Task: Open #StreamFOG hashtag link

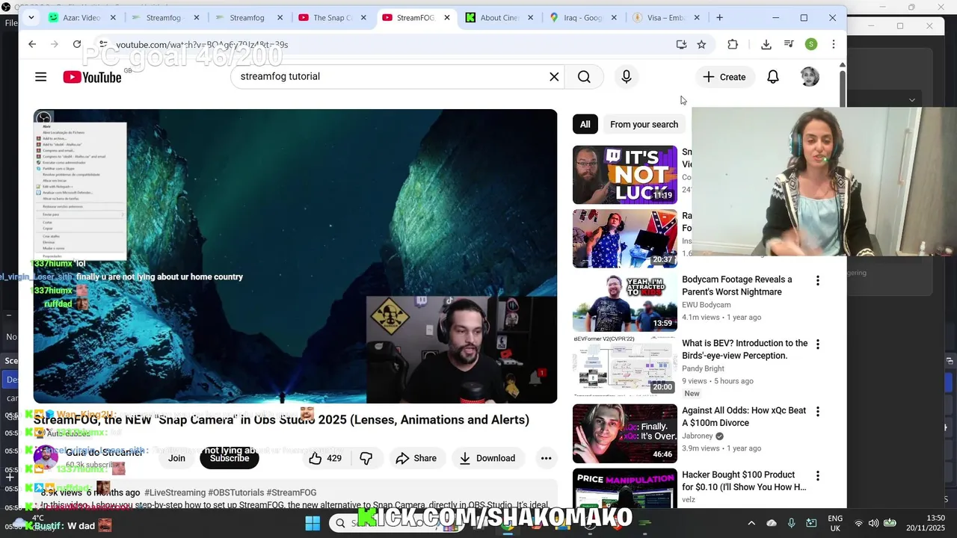Action: tap(291, 492)
